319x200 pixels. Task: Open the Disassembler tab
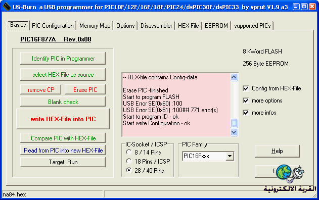pos(156,26)
